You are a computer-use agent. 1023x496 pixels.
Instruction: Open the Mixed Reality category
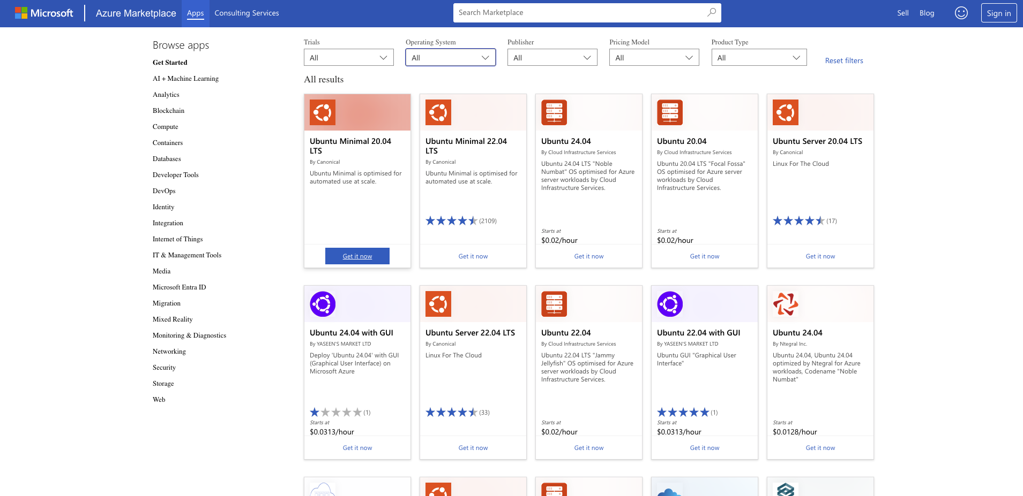(173, 319)
